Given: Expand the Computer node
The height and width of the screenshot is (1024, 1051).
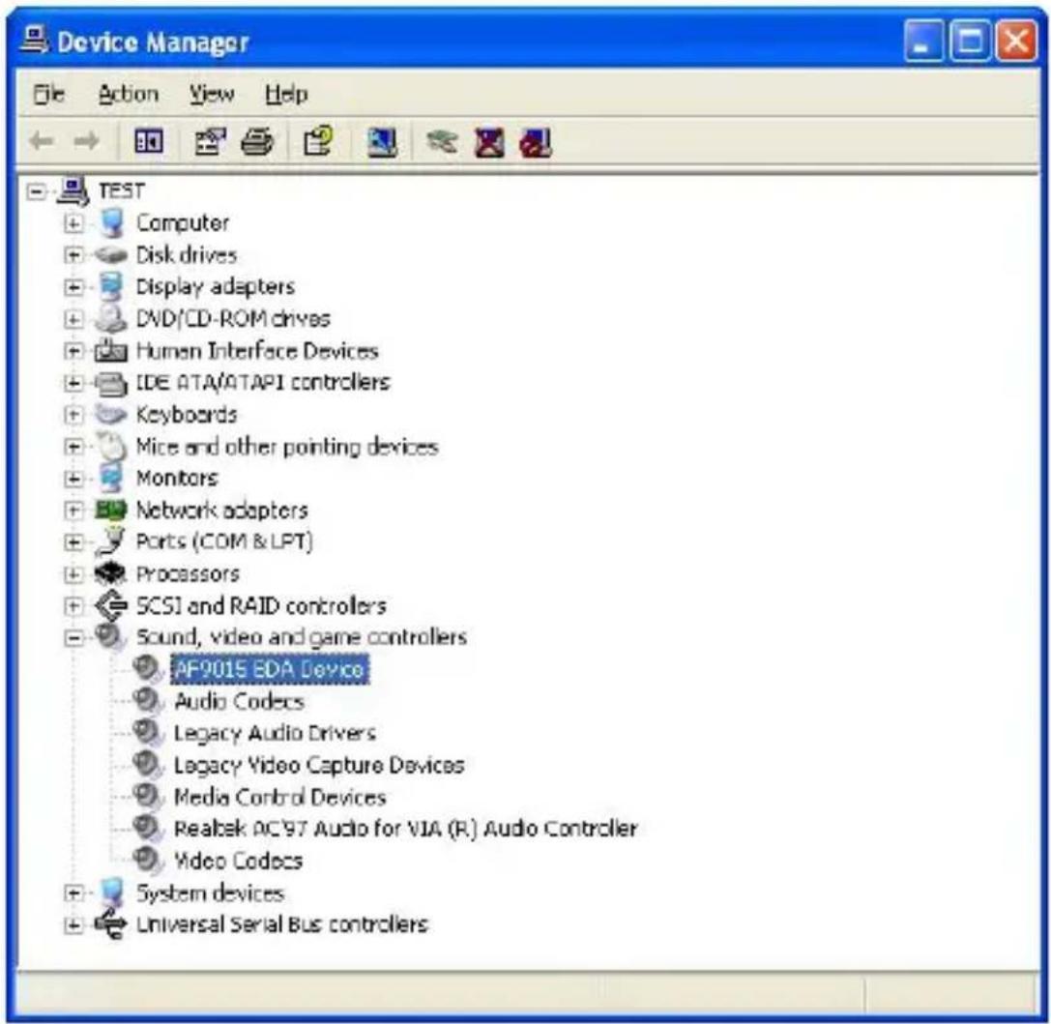Looking at the screenshot, I should (73, 223).
